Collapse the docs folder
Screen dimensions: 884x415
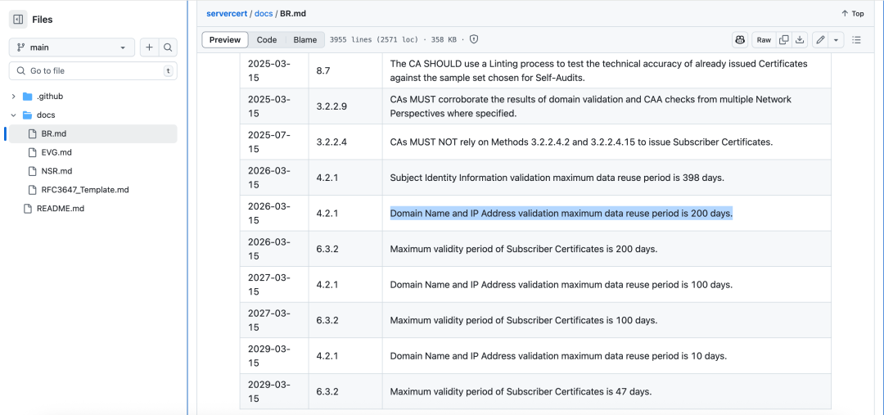pyautogui.click(x=14, y=115)
